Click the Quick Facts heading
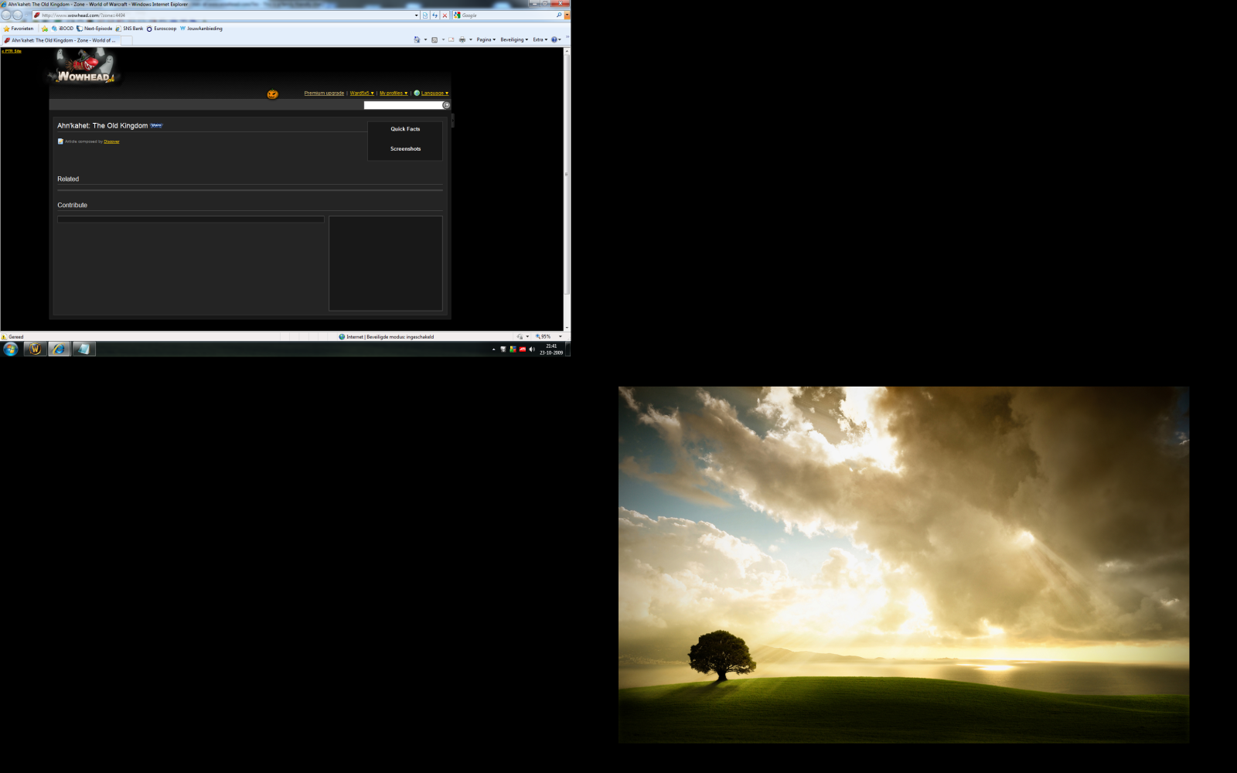Viewport: 1237px width, 773px height. 405,129
